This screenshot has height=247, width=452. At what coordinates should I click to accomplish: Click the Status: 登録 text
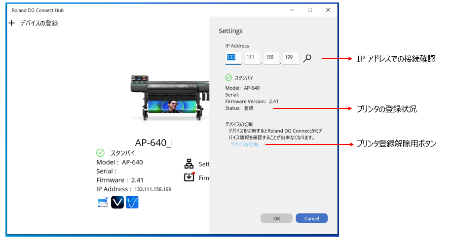[x=239, y=108]
